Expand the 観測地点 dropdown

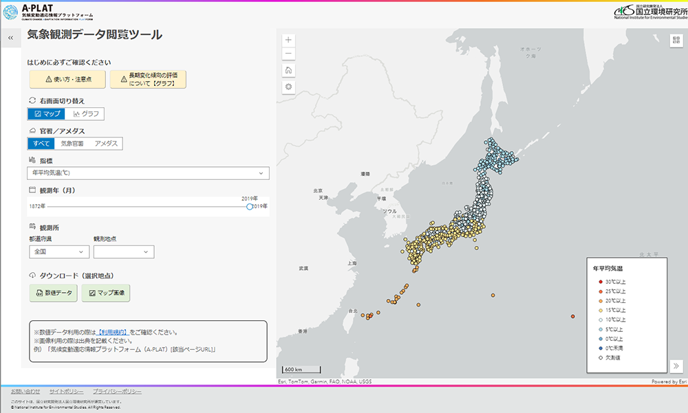pyautogui.click(x=124, y=252)
